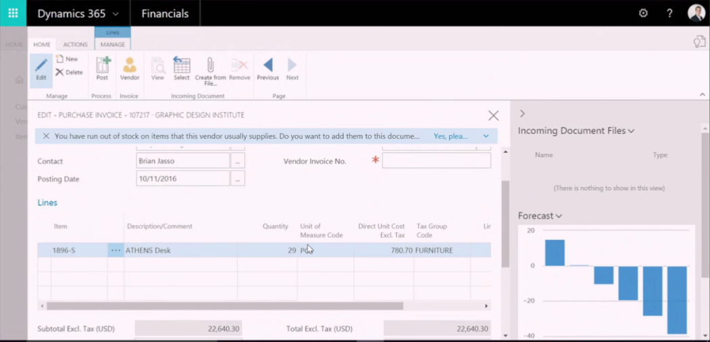
Task: Click the Create from File paperclip
Action: click(210, 71)
